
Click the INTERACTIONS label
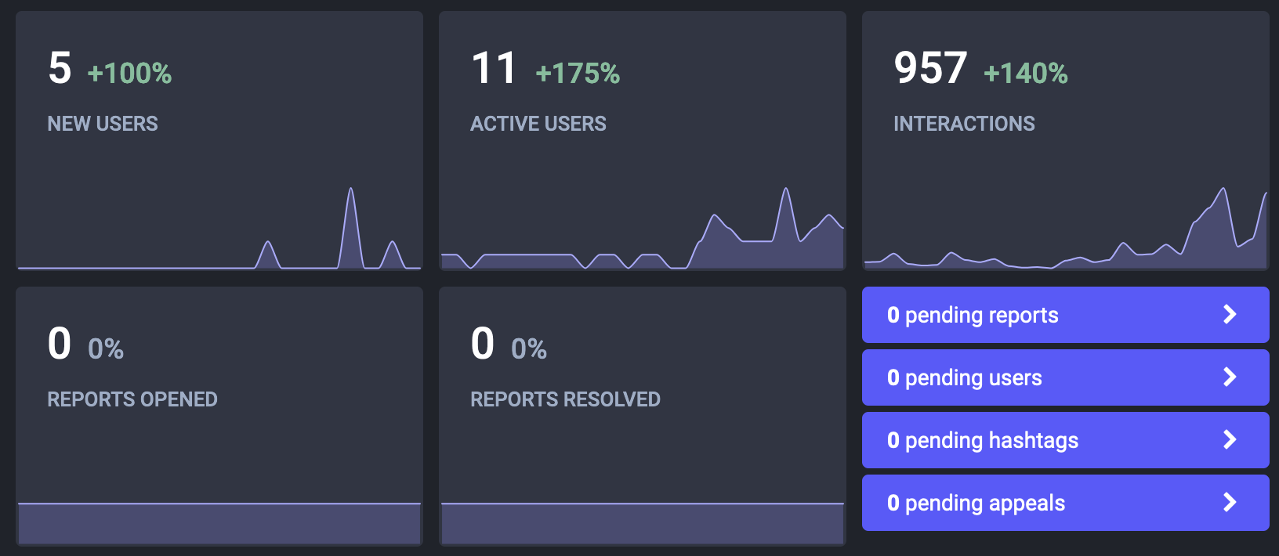point(964,124)
